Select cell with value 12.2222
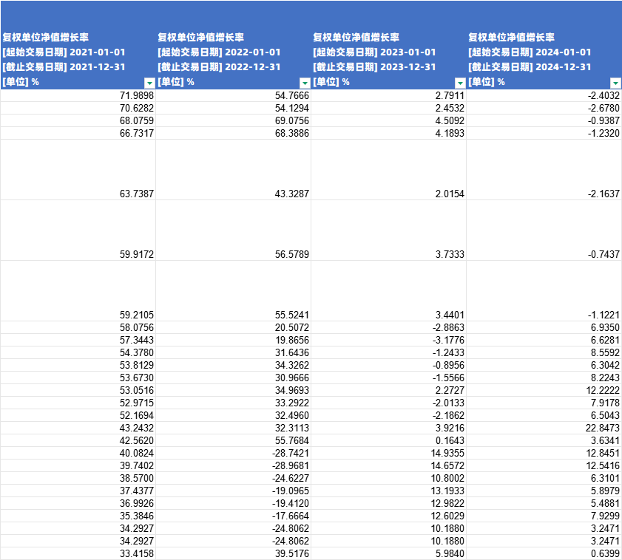This screenshot has height=560, width=622. (544, 390)
